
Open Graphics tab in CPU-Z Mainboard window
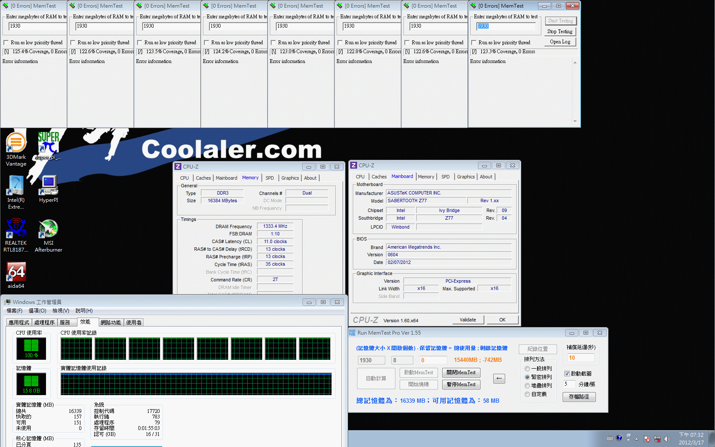tap(466, 177)
